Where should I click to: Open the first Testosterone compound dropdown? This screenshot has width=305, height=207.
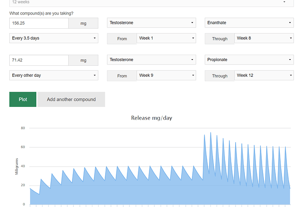pos(151,23)
